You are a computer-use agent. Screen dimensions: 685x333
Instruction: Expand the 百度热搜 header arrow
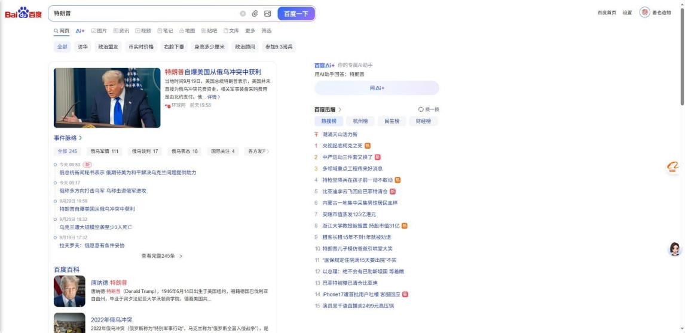tap(340, 110)
